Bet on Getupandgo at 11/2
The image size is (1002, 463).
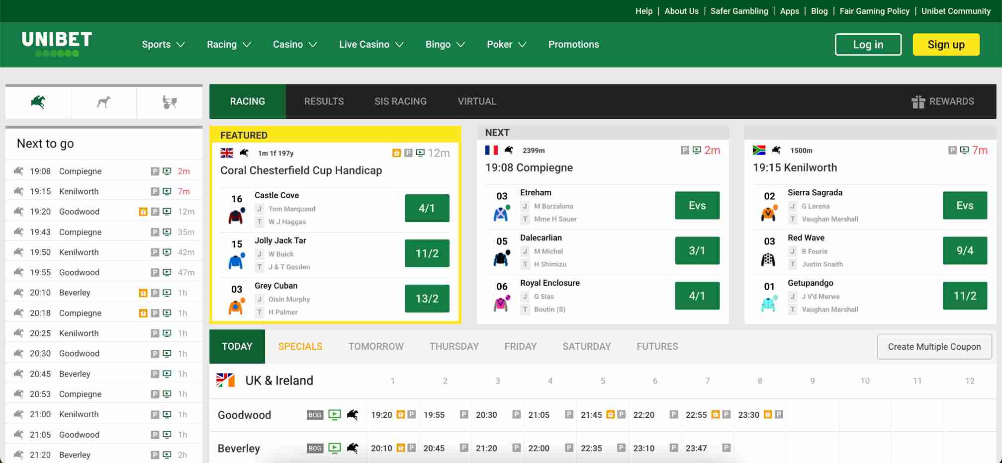pyautogui.click(x=965, y=296)
